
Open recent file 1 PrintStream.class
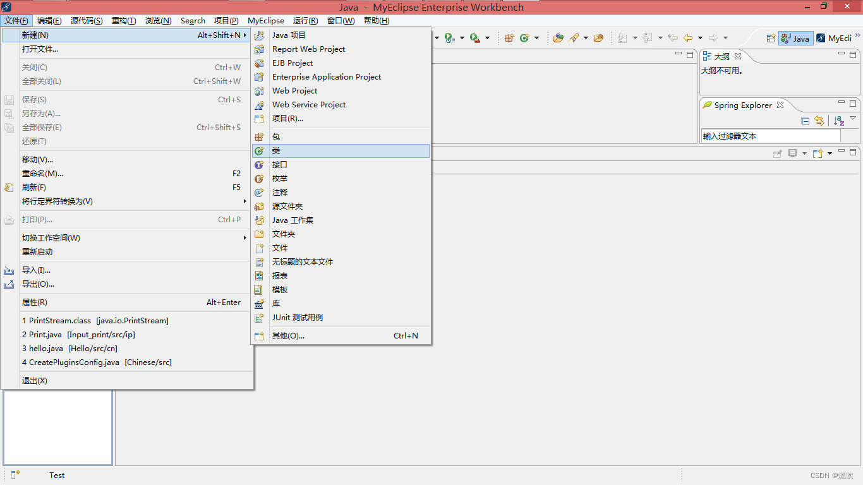click(126, 320)
